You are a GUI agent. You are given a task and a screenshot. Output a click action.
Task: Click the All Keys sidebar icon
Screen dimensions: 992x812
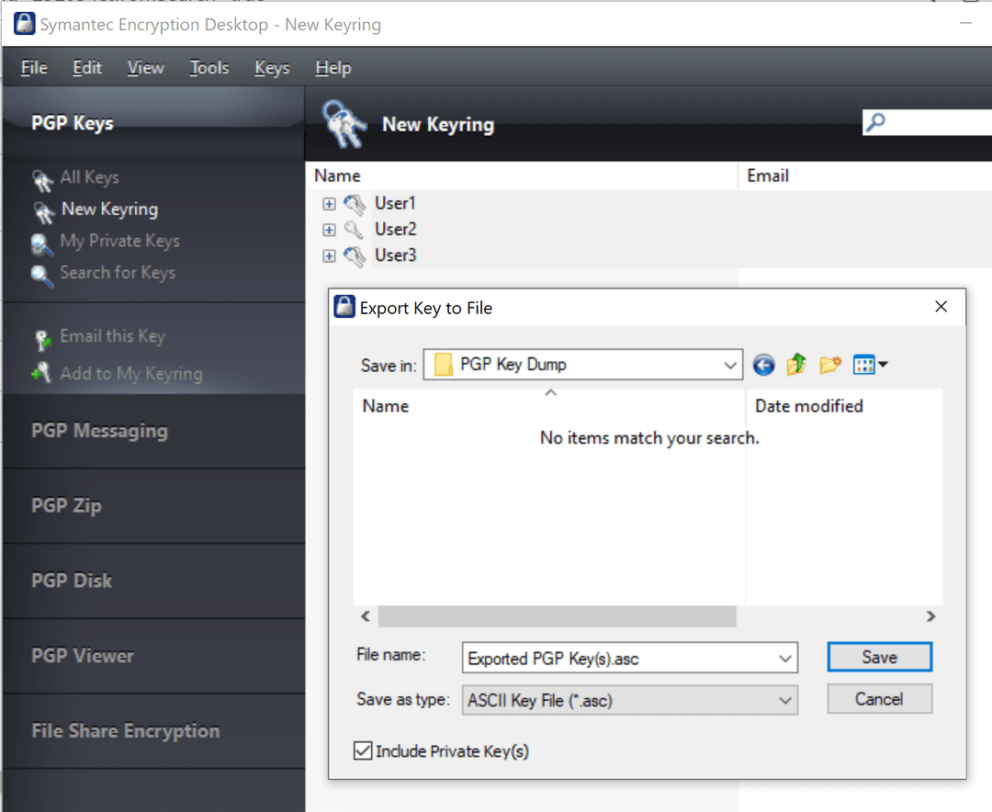pos(42,179)
